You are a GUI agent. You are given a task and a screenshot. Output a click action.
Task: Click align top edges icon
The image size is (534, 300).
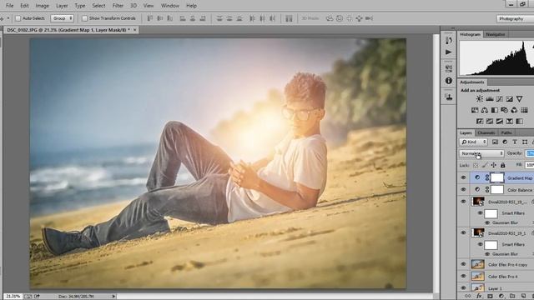150,18
